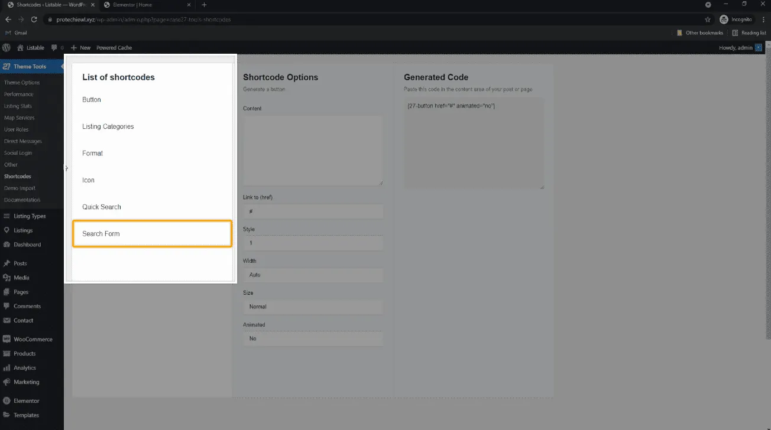Select the Quick Search shortcode
The image size is (771, 430).
pos(102,207)
